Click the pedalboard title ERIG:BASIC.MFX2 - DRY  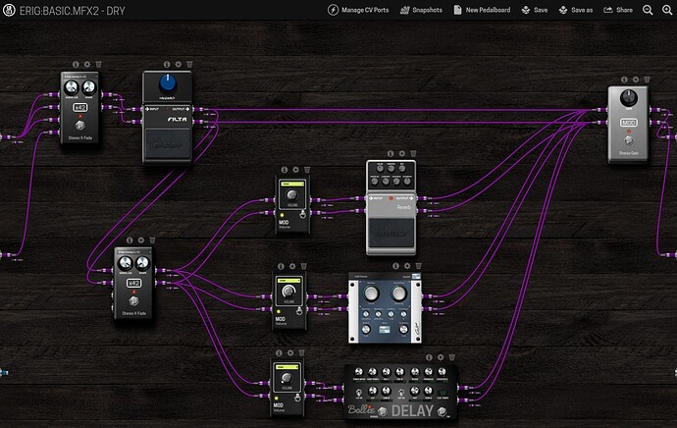point(78,10)
